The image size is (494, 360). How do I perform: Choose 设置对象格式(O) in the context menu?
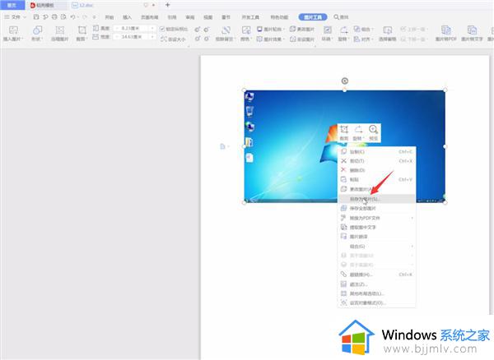click(x=377, y=302)
